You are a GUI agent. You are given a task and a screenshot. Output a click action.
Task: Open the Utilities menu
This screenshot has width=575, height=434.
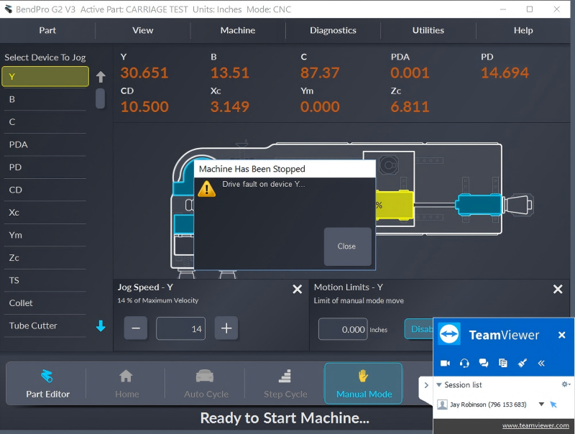[x=428, y=30]
